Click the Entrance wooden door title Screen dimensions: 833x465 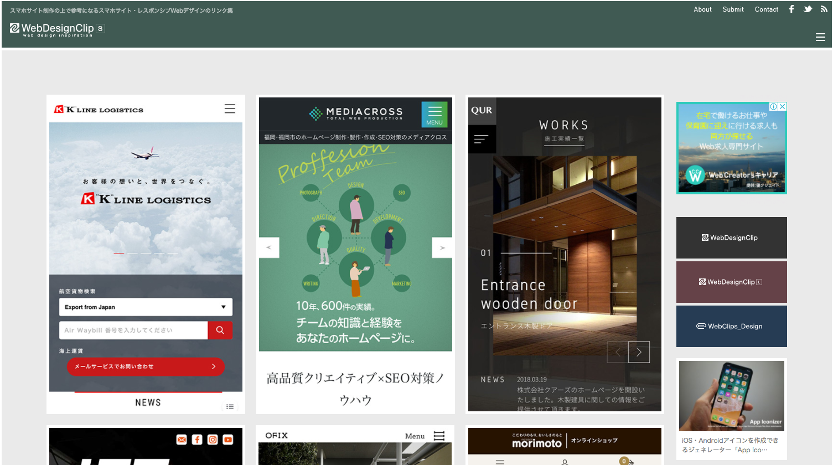click(529, 294)
